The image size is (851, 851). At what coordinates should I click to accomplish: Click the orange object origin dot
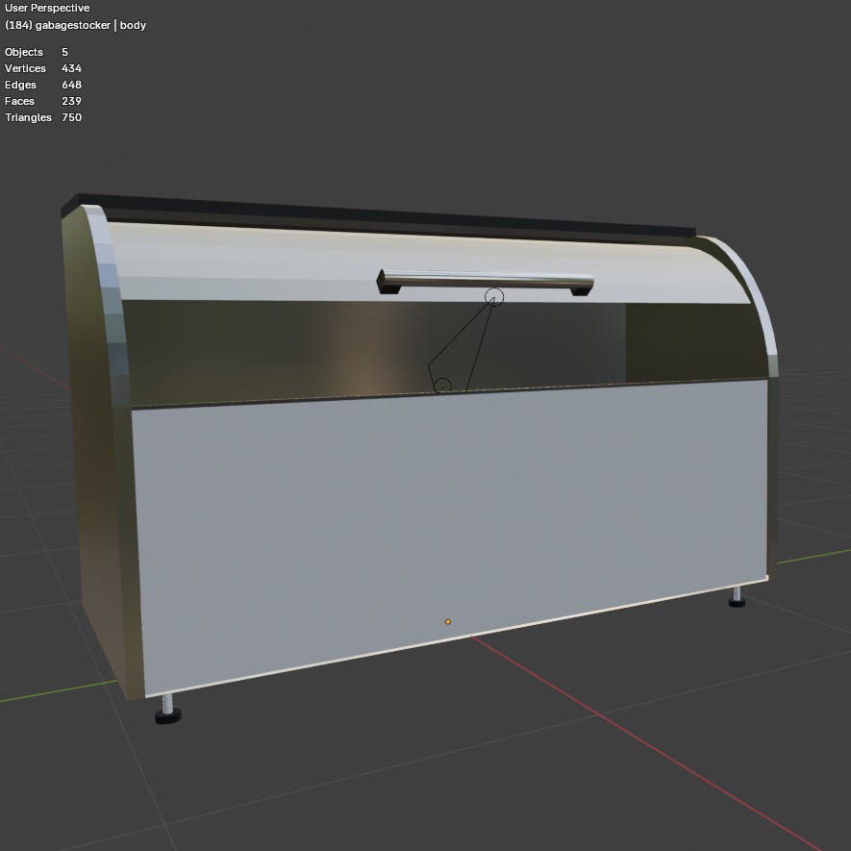[x=448, y=622]
